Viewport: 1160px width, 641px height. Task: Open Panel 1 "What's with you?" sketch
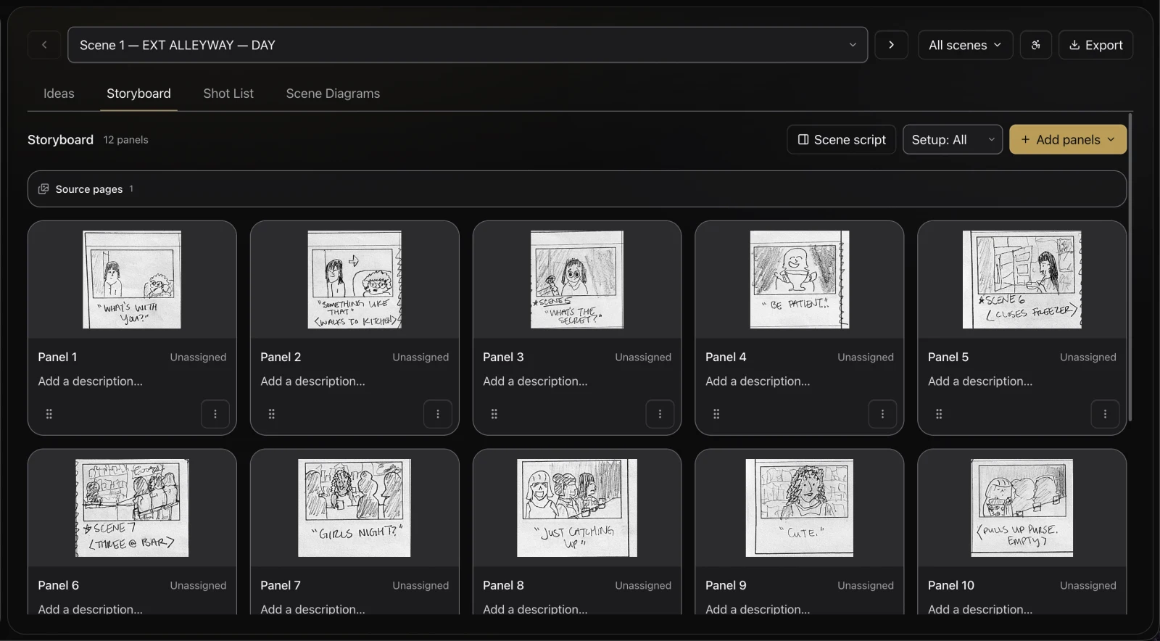pos(132,280)
